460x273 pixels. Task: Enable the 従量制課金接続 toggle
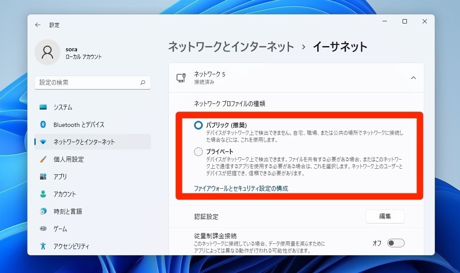pos(396,243)
